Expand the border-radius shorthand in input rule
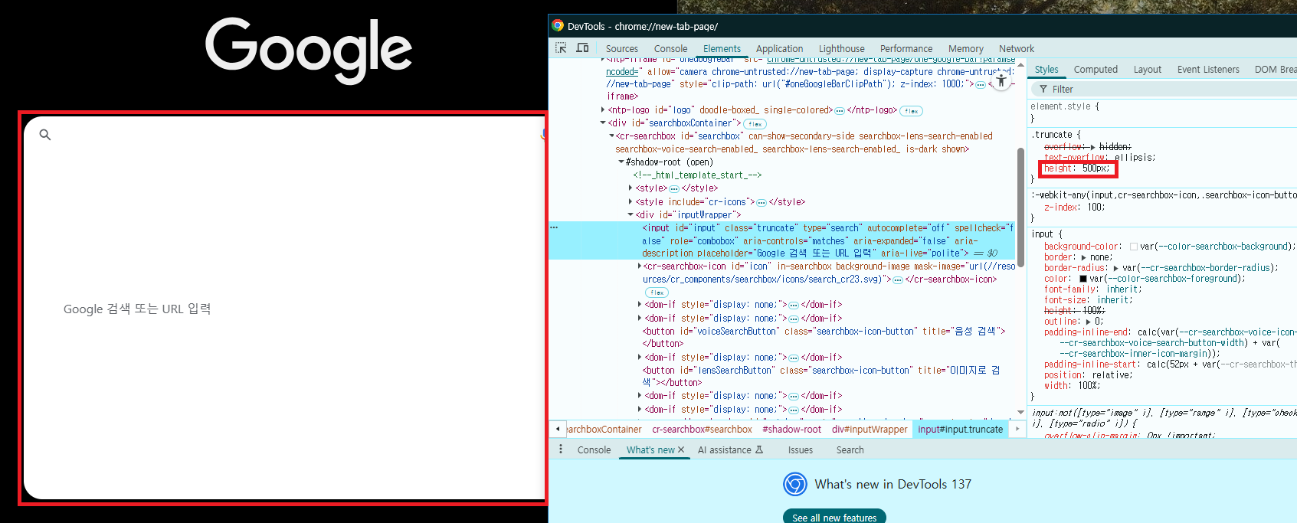The image size is (1297, 523). point(1116,268)
